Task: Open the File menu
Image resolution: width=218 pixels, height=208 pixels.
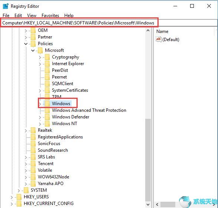Action: (6, 16)
